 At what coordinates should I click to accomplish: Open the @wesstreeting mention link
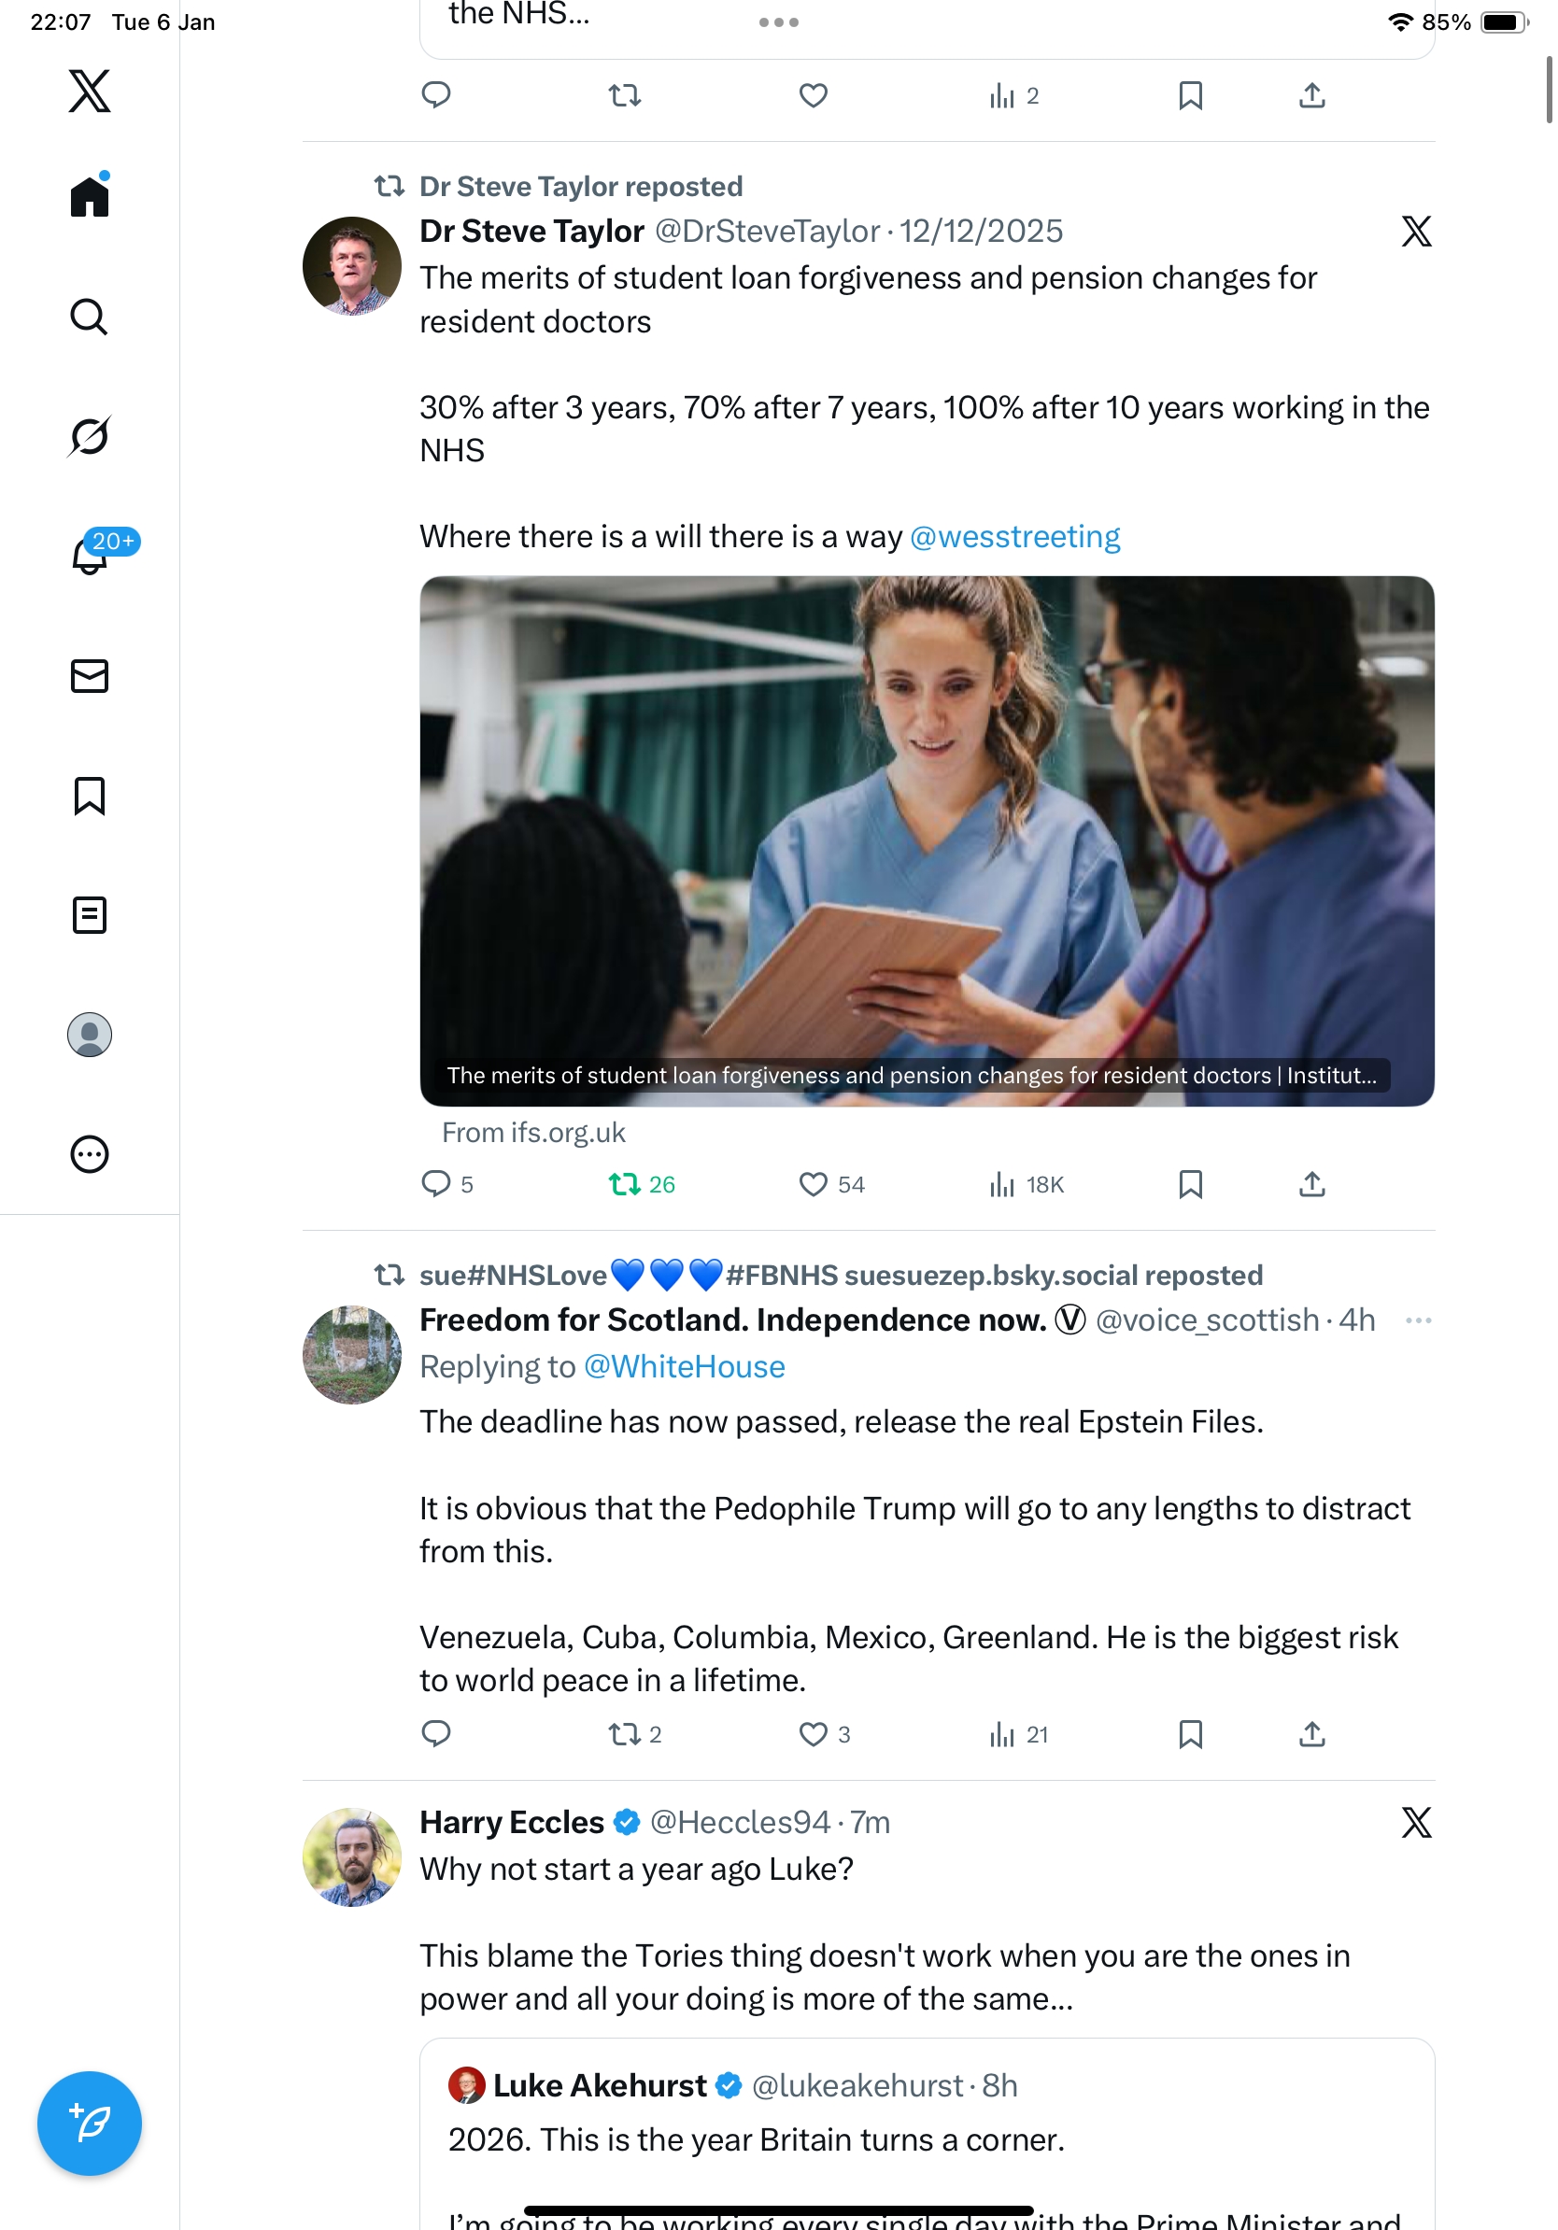click(1014, 536)
